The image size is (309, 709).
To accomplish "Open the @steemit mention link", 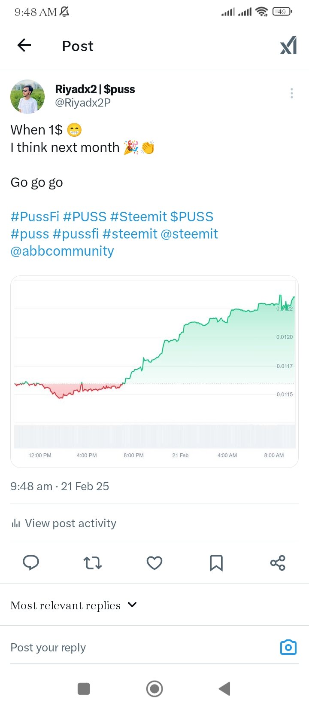I will point(189,234).
